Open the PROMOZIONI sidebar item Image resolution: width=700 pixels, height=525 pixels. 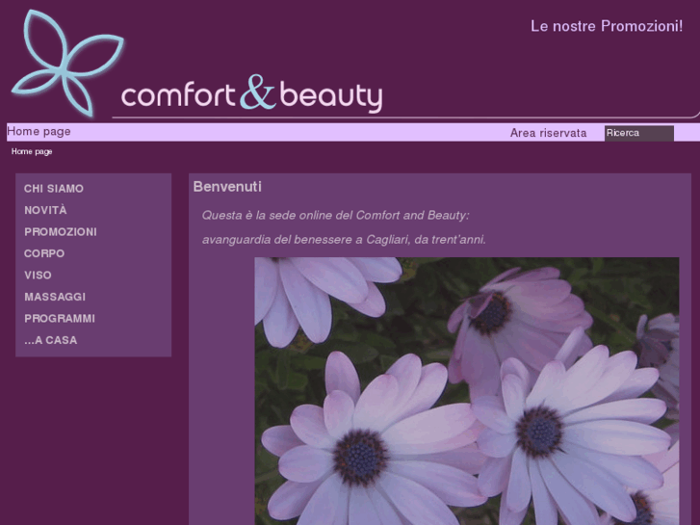[61, 232]
